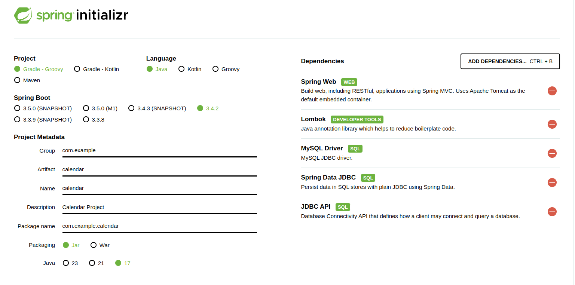Select Groovy as the language

pyautogui.click(x=226, y=69)
